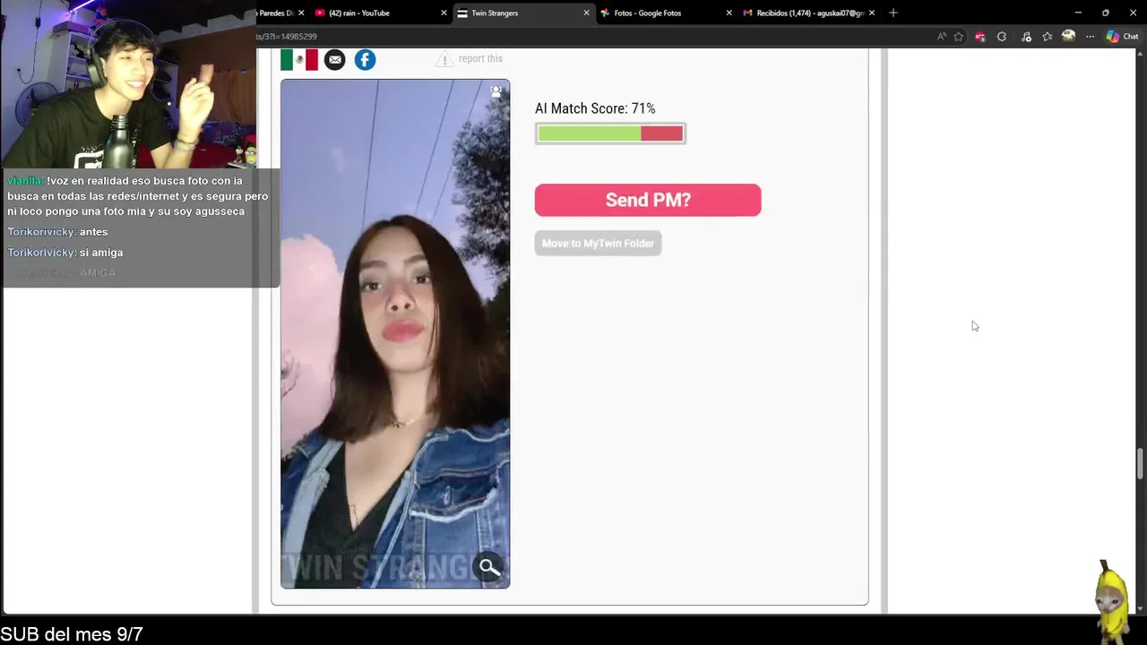This screenshot has width=1147, height=645.
Task: Open a new browser tab
Action: (893, 13)
